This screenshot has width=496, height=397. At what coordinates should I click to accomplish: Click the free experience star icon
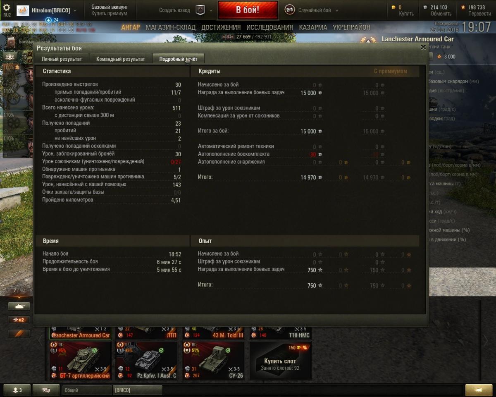pos(462,7)
